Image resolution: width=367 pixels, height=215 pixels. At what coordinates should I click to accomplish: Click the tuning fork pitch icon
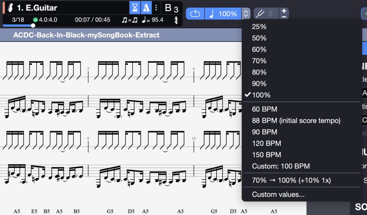[x=261, y=14]
